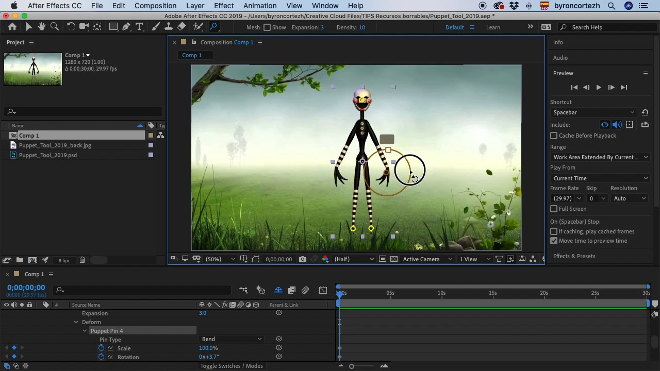Open Play From Current Time dropdown
The width and height of the screenshot is (660, 371).
(600, 178)
